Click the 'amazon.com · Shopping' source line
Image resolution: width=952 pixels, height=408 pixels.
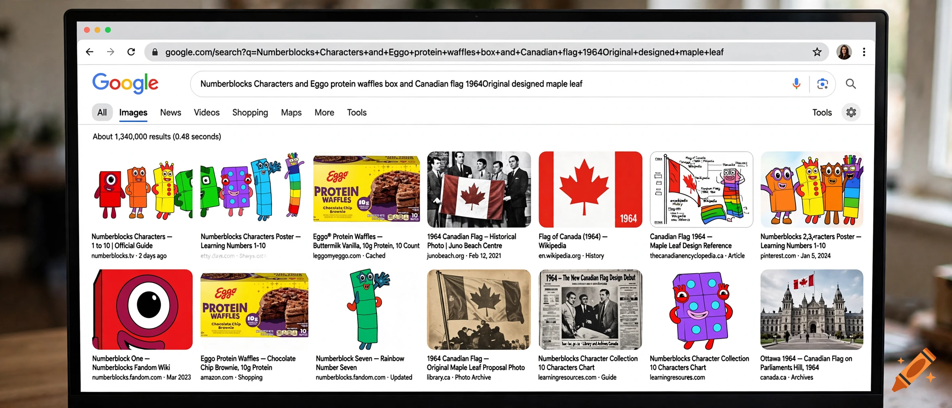pyautogui.click(x=232, y=377)
